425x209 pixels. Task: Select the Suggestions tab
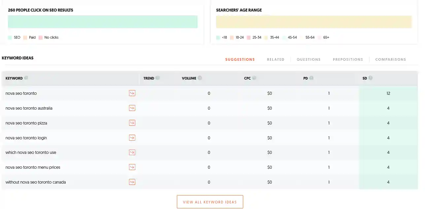pyautogui.click(x=240, y=59)
